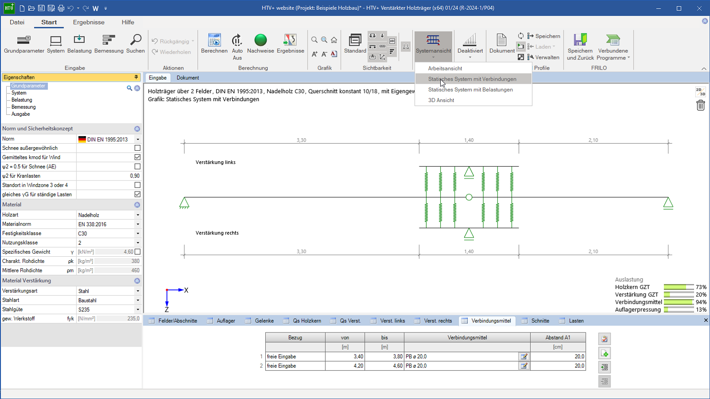Toggle Gemitteltes kmod für Wind checkbox
The image size is (710, 399).
point(138,157)
